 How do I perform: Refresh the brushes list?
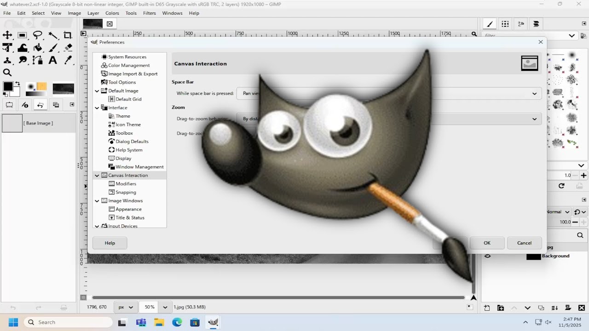pyautogui.click(x=561, y=186)
